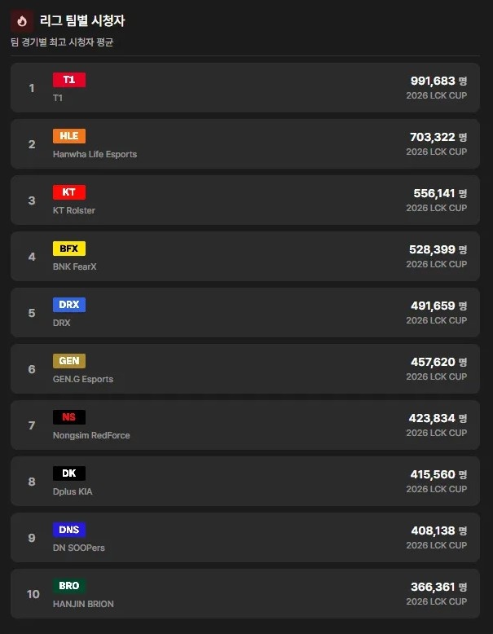This screenshot has width=493, height=634.
Task: Click the Nongsim RedForce team name
Action: click(x=91, y=435)
